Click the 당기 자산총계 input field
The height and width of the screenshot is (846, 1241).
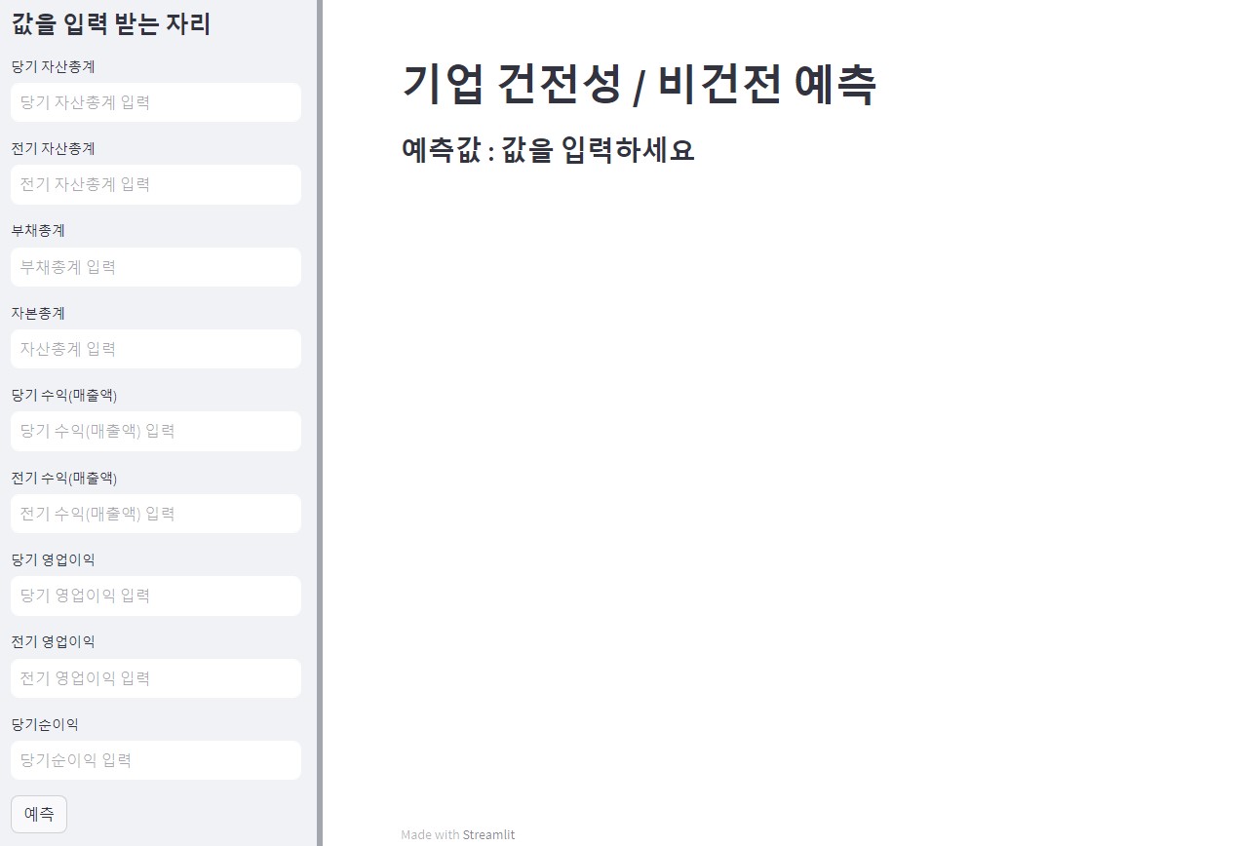155,102
